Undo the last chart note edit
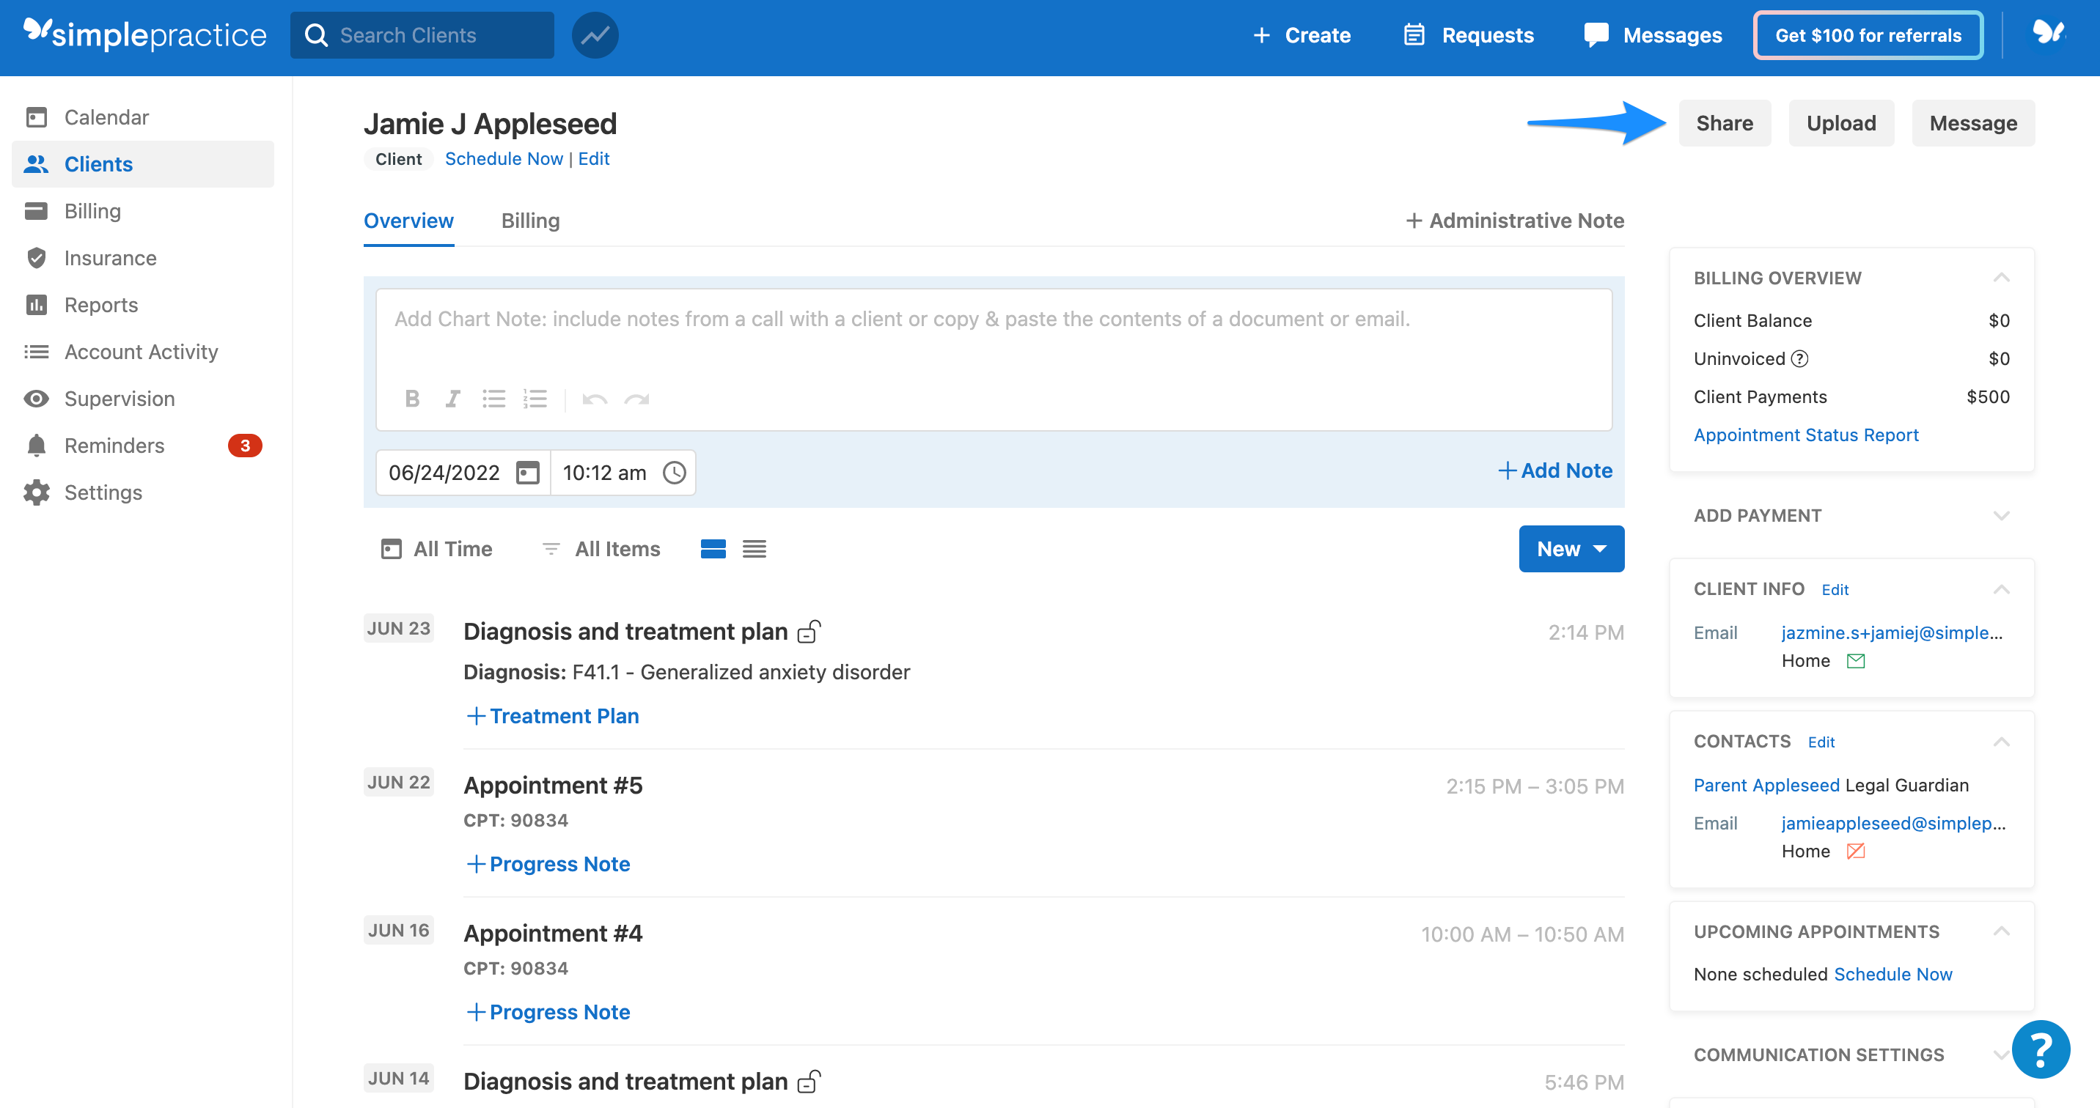Image resolution: width=2100 pixels, height=1108 pixels. pos(595,399)
